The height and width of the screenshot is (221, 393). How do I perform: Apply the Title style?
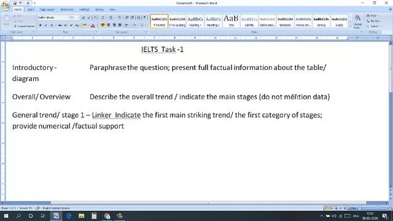coord(232,21)
